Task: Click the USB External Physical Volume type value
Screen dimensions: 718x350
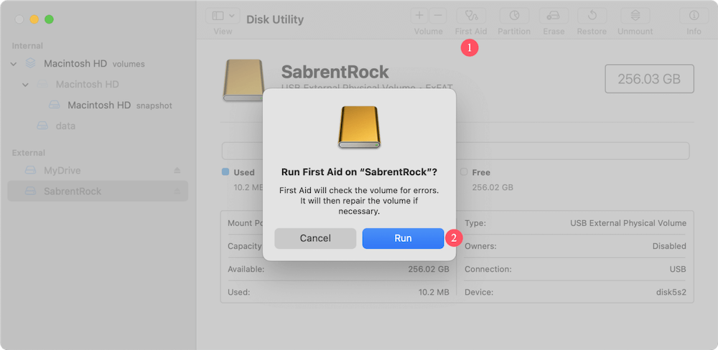Action: pyautogui.click(x=628, y=223)
